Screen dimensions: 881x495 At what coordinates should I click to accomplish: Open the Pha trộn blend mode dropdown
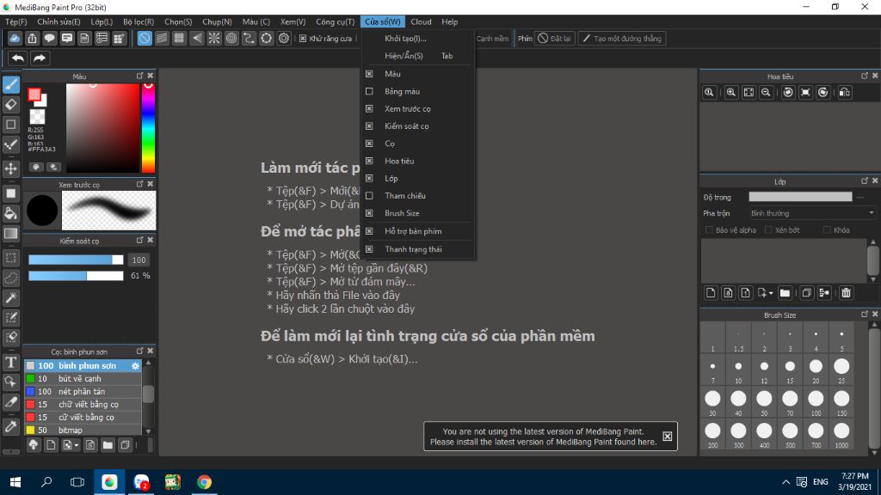[812, 213]
